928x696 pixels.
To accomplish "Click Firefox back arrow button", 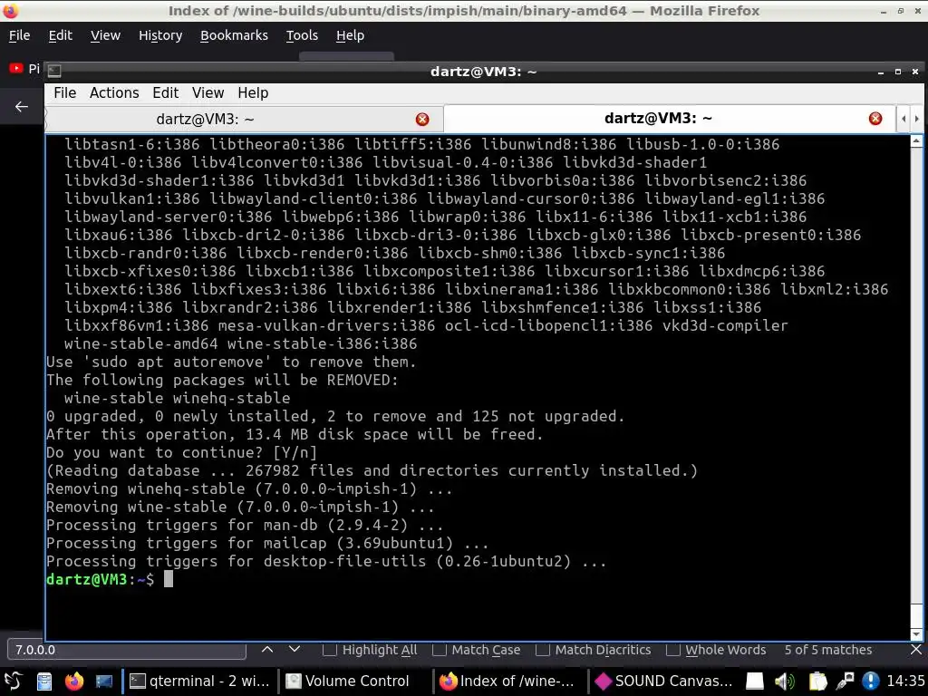I will pos(22,107).
